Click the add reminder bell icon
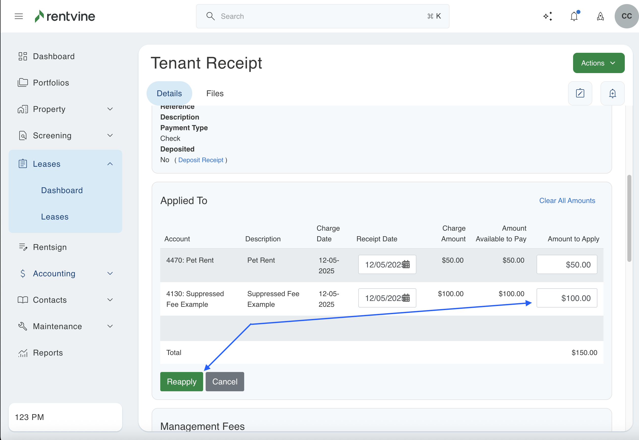This screenshot has height=440, width=639. tap(612, 93)
